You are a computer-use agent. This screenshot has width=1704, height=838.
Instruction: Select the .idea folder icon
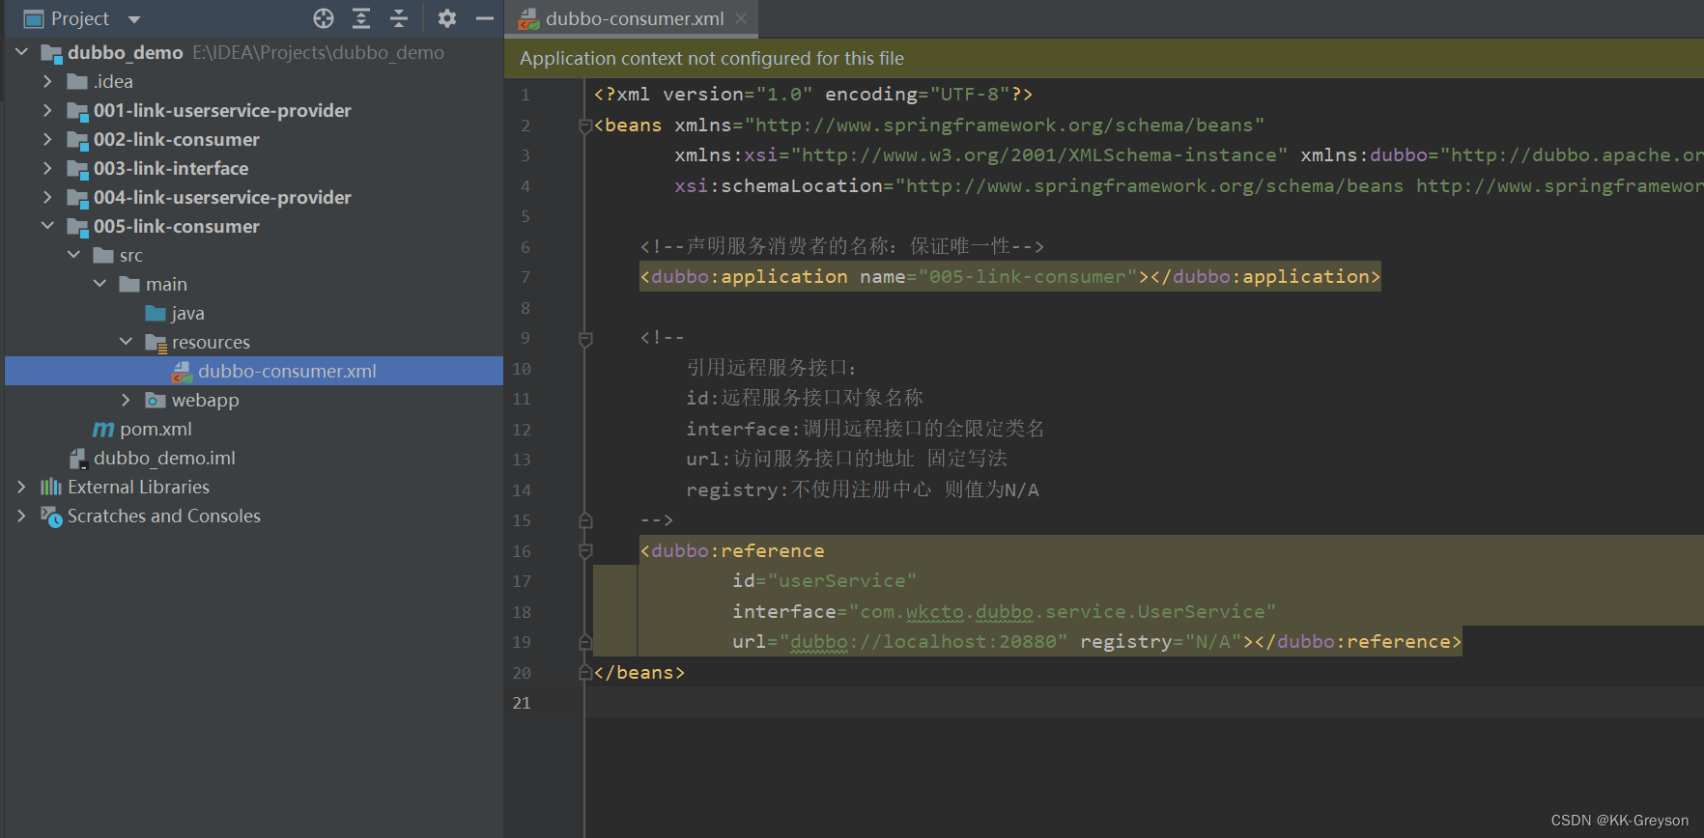[77, 81]
